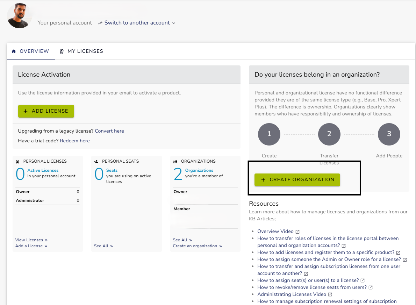Click the Add License button
416x305 pixels.
point(46,111)
